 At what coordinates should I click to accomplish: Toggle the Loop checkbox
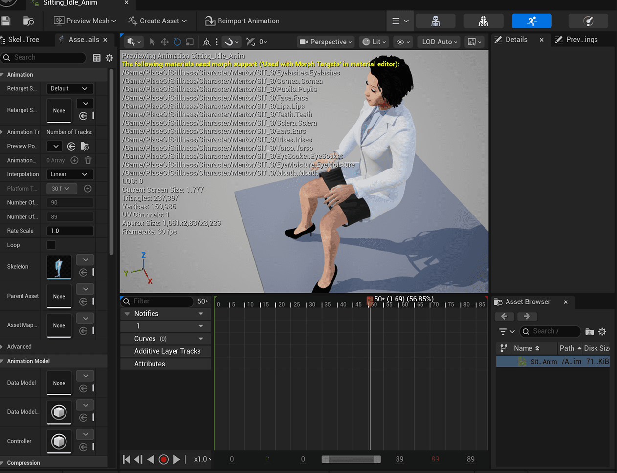tap(51, 245)
